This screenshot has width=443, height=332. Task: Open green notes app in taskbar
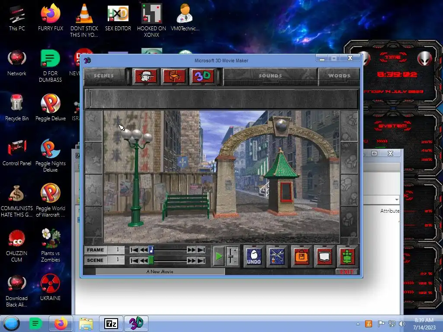[35, 323]
